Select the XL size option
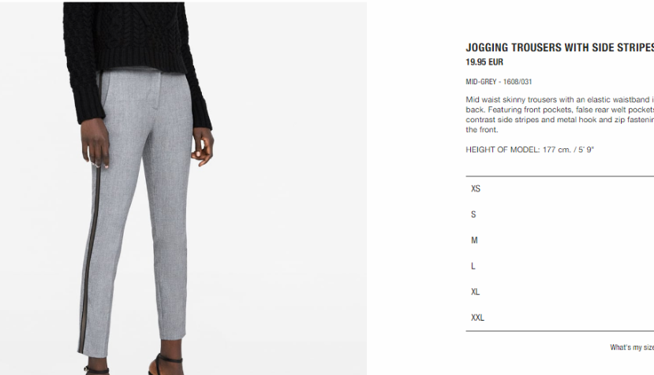654x375 pixels. (560, 292)
